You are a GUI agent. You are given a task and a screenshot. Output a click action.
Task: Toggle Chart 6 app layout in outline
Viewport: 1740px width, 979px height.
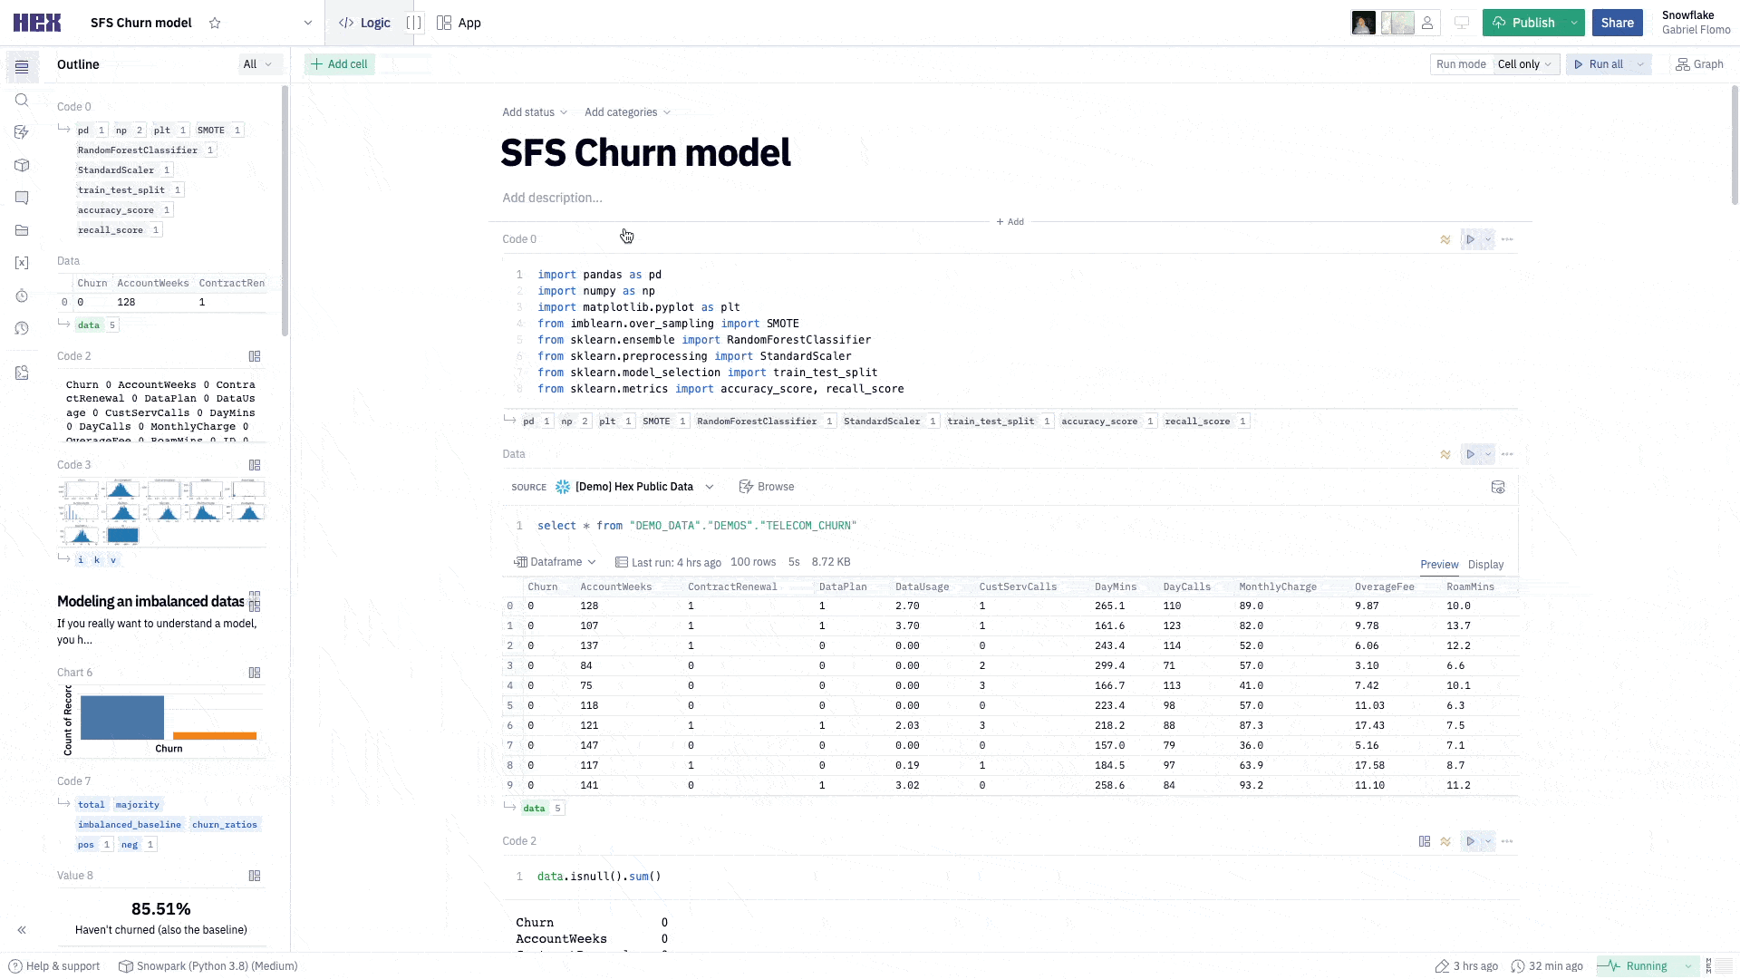[x=255, y=673]
